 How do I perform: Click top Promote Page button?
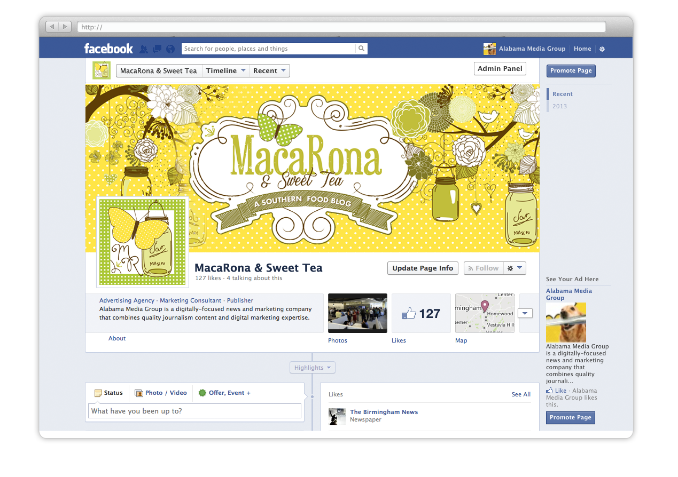[571, 70]
